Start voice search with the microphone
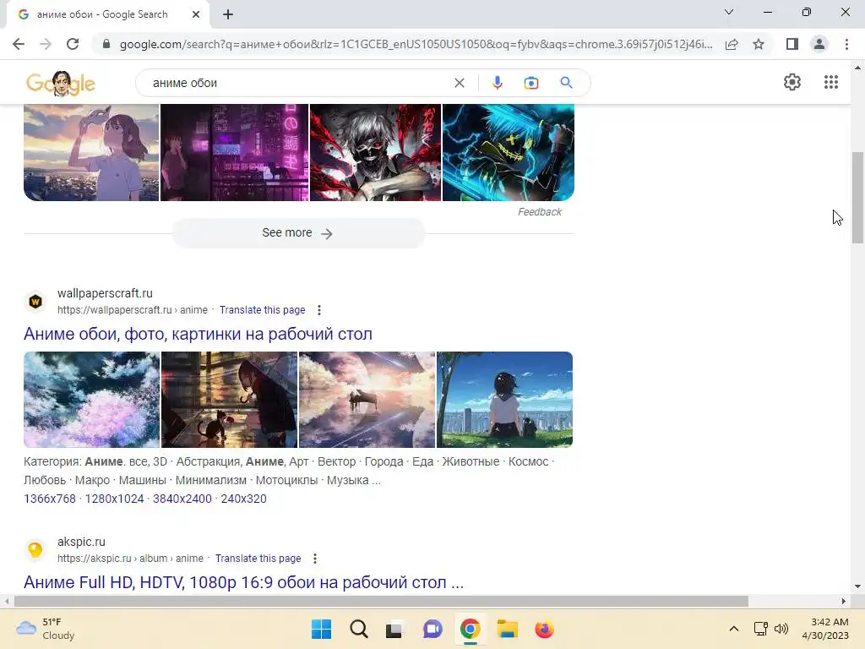865x649 pixels. [497, 83]
